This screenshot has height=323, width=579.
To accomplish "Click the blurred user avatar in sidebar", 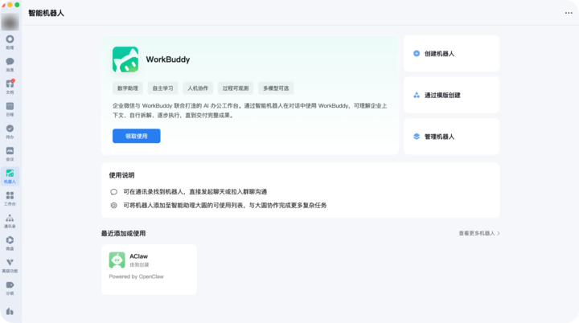I will click(10, 22).
